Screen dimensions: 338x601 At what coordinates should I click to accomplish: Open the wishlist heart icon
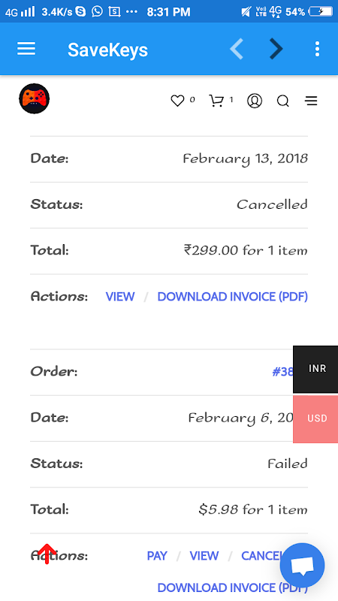point(177,101)
